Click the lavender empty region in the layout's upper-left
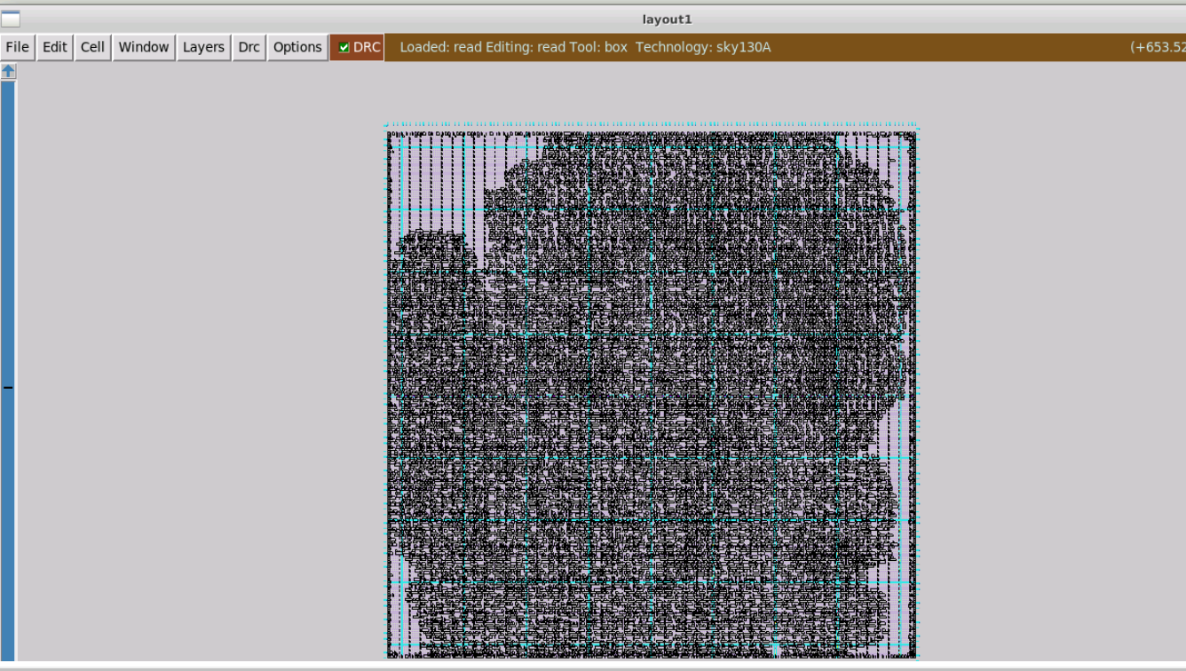 click(x=439, y=186)
